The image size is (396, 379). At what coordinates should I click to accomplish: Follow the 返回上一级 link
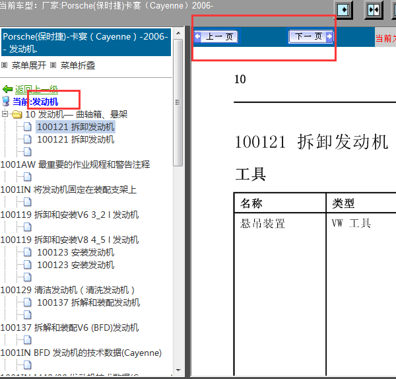coord(36,89)
